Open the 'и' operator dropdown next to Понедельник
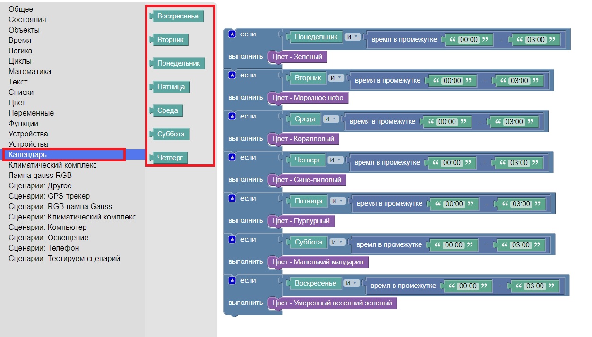The width and height of the screenshot is (592, 337). pos(352,37)
